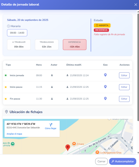139x167 pixels.
Task: Click the green status dot of Inicio jornada
Action: 6,75
